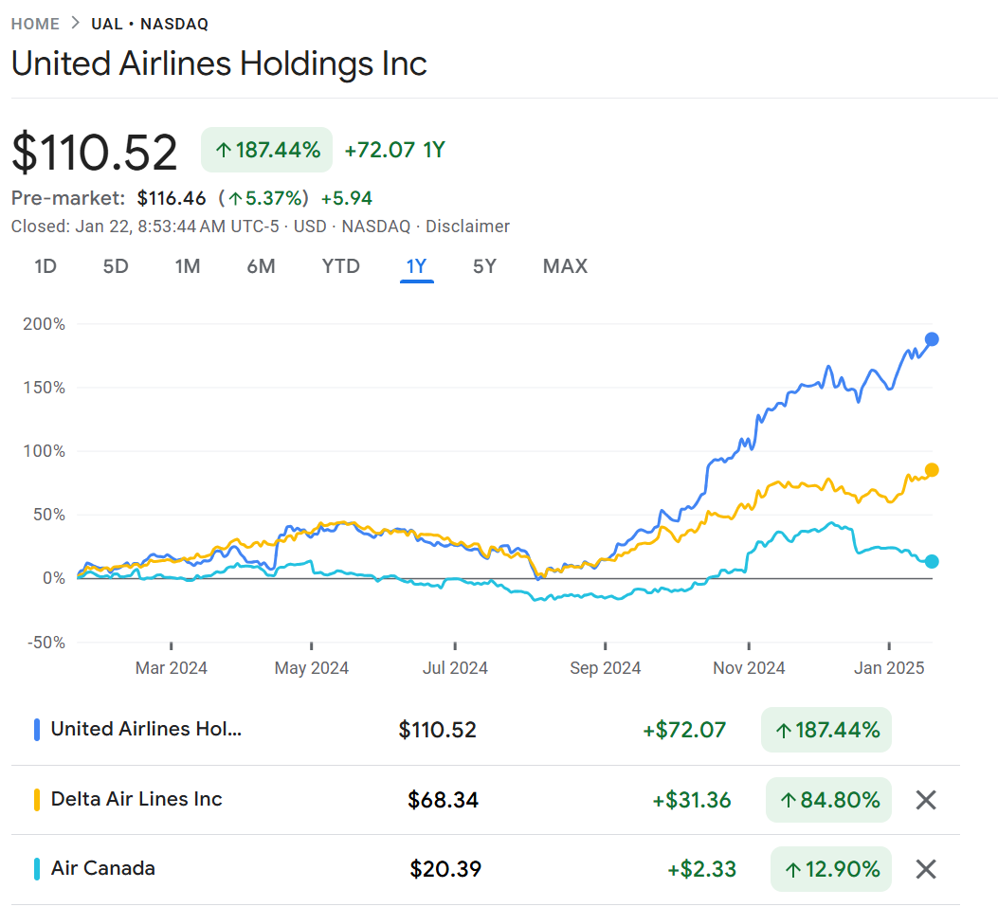This screenshot has height=907, width=998.
Task: Open the Disclaimer link
Action: tap(467, 227)
